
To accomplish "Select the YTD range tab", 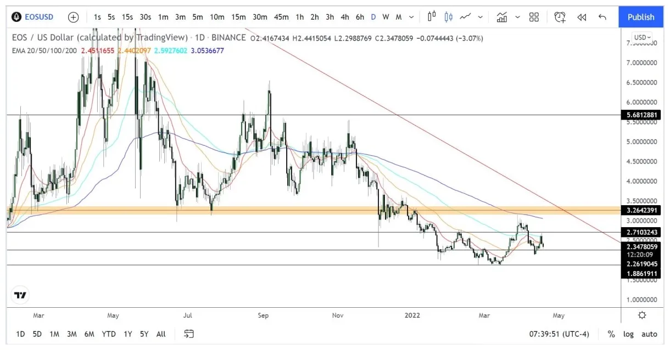I will 108,334.
